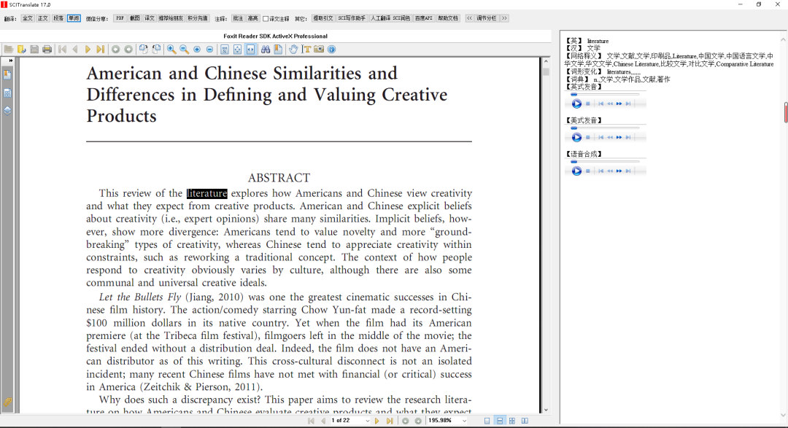Select Single Page layout in status bar
Image resolution: width=788 pixels, height=428 pixels.
(487, 421)
